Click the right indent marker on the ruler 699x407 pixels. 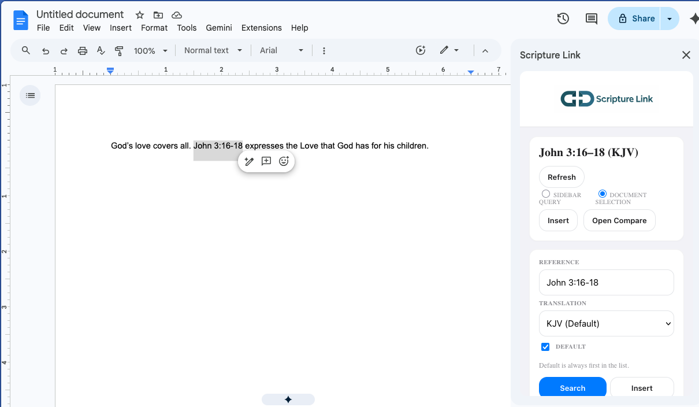click(471, 72)
